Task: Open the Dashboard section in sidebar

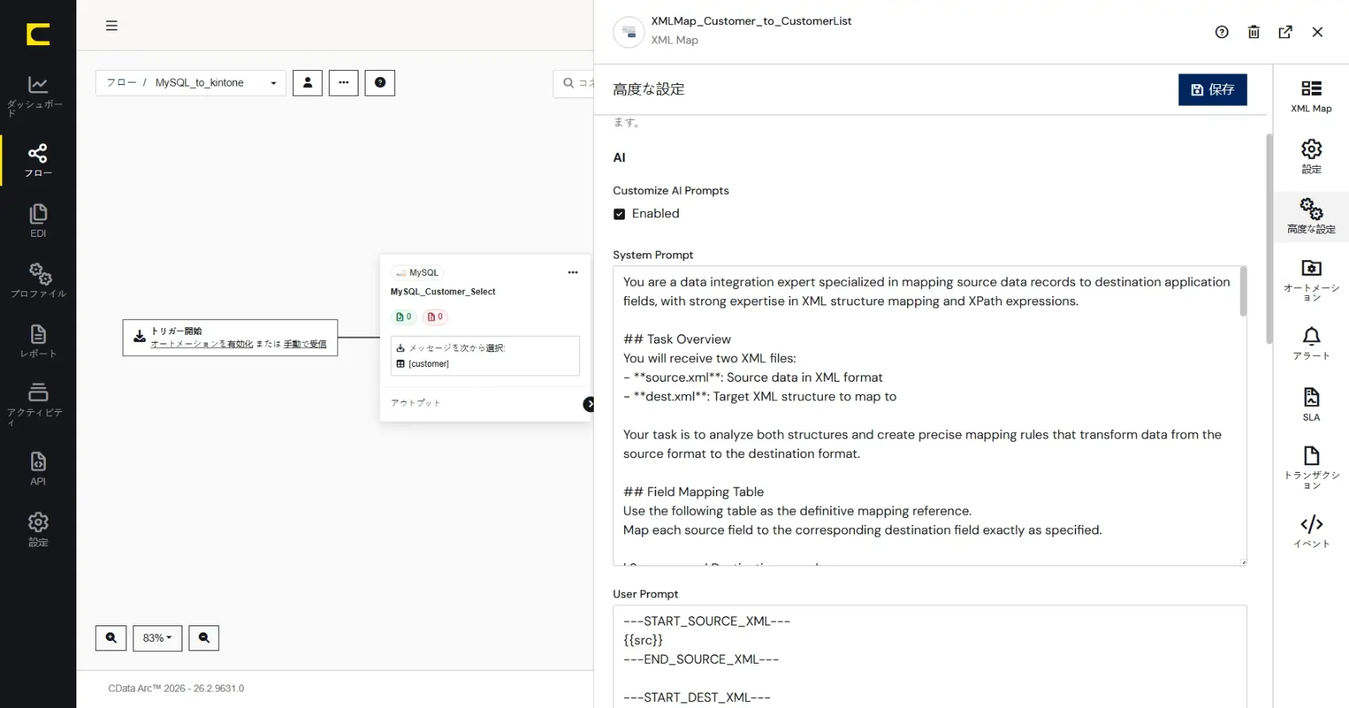Action: click(37, 96)
